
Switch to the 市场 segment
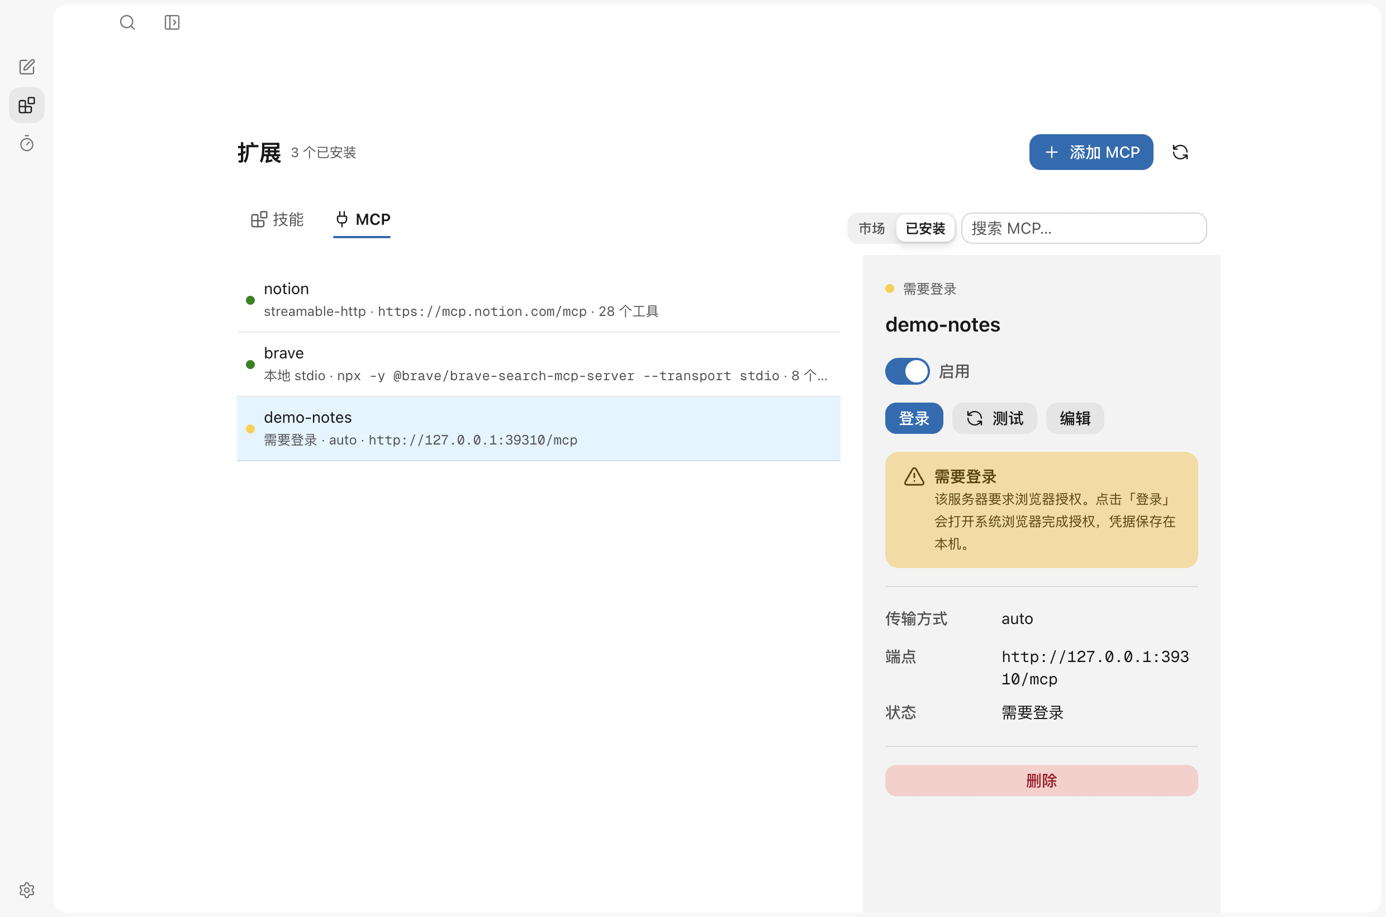[x=872, y=228]
